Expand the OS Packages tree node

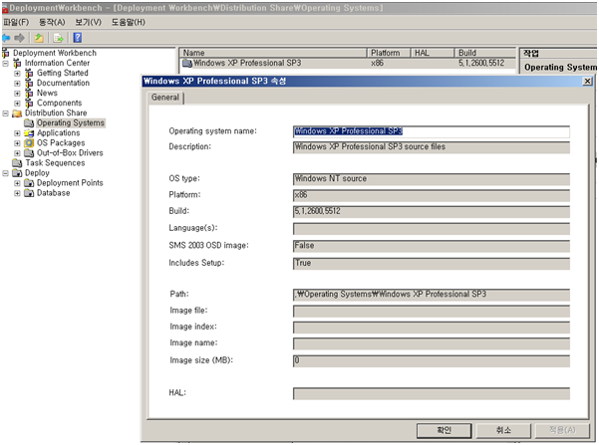point(17,143)
